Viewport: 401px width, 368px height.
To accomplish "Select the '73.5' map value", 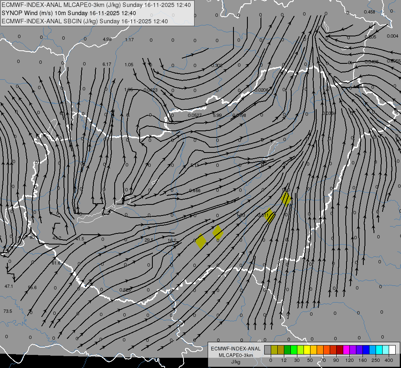I will 8,311.
